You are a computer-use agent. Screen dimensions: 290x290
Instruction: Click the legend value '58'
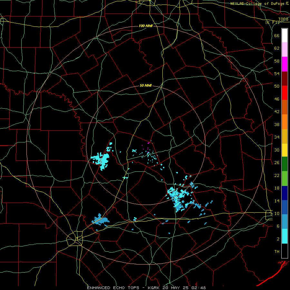[x=277, y=61]
